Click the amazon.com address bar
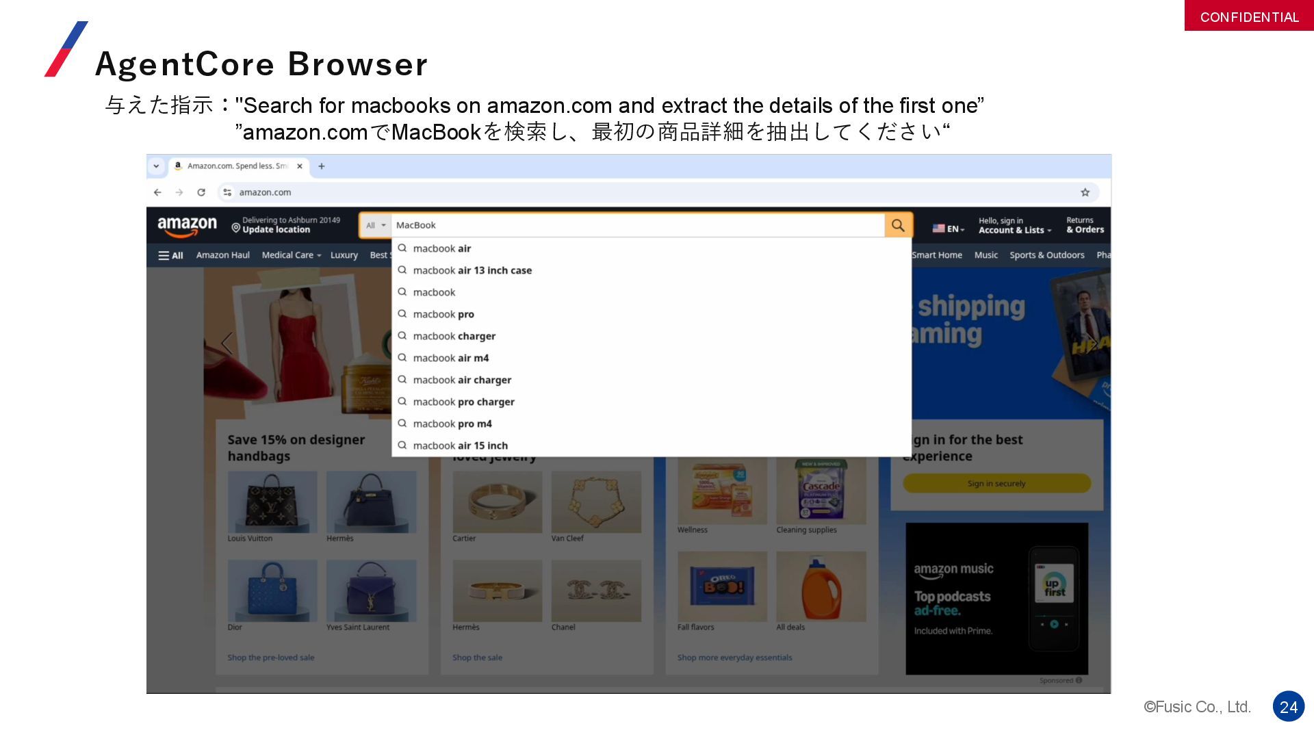The image size is (1314, 739). coord(657,192)
